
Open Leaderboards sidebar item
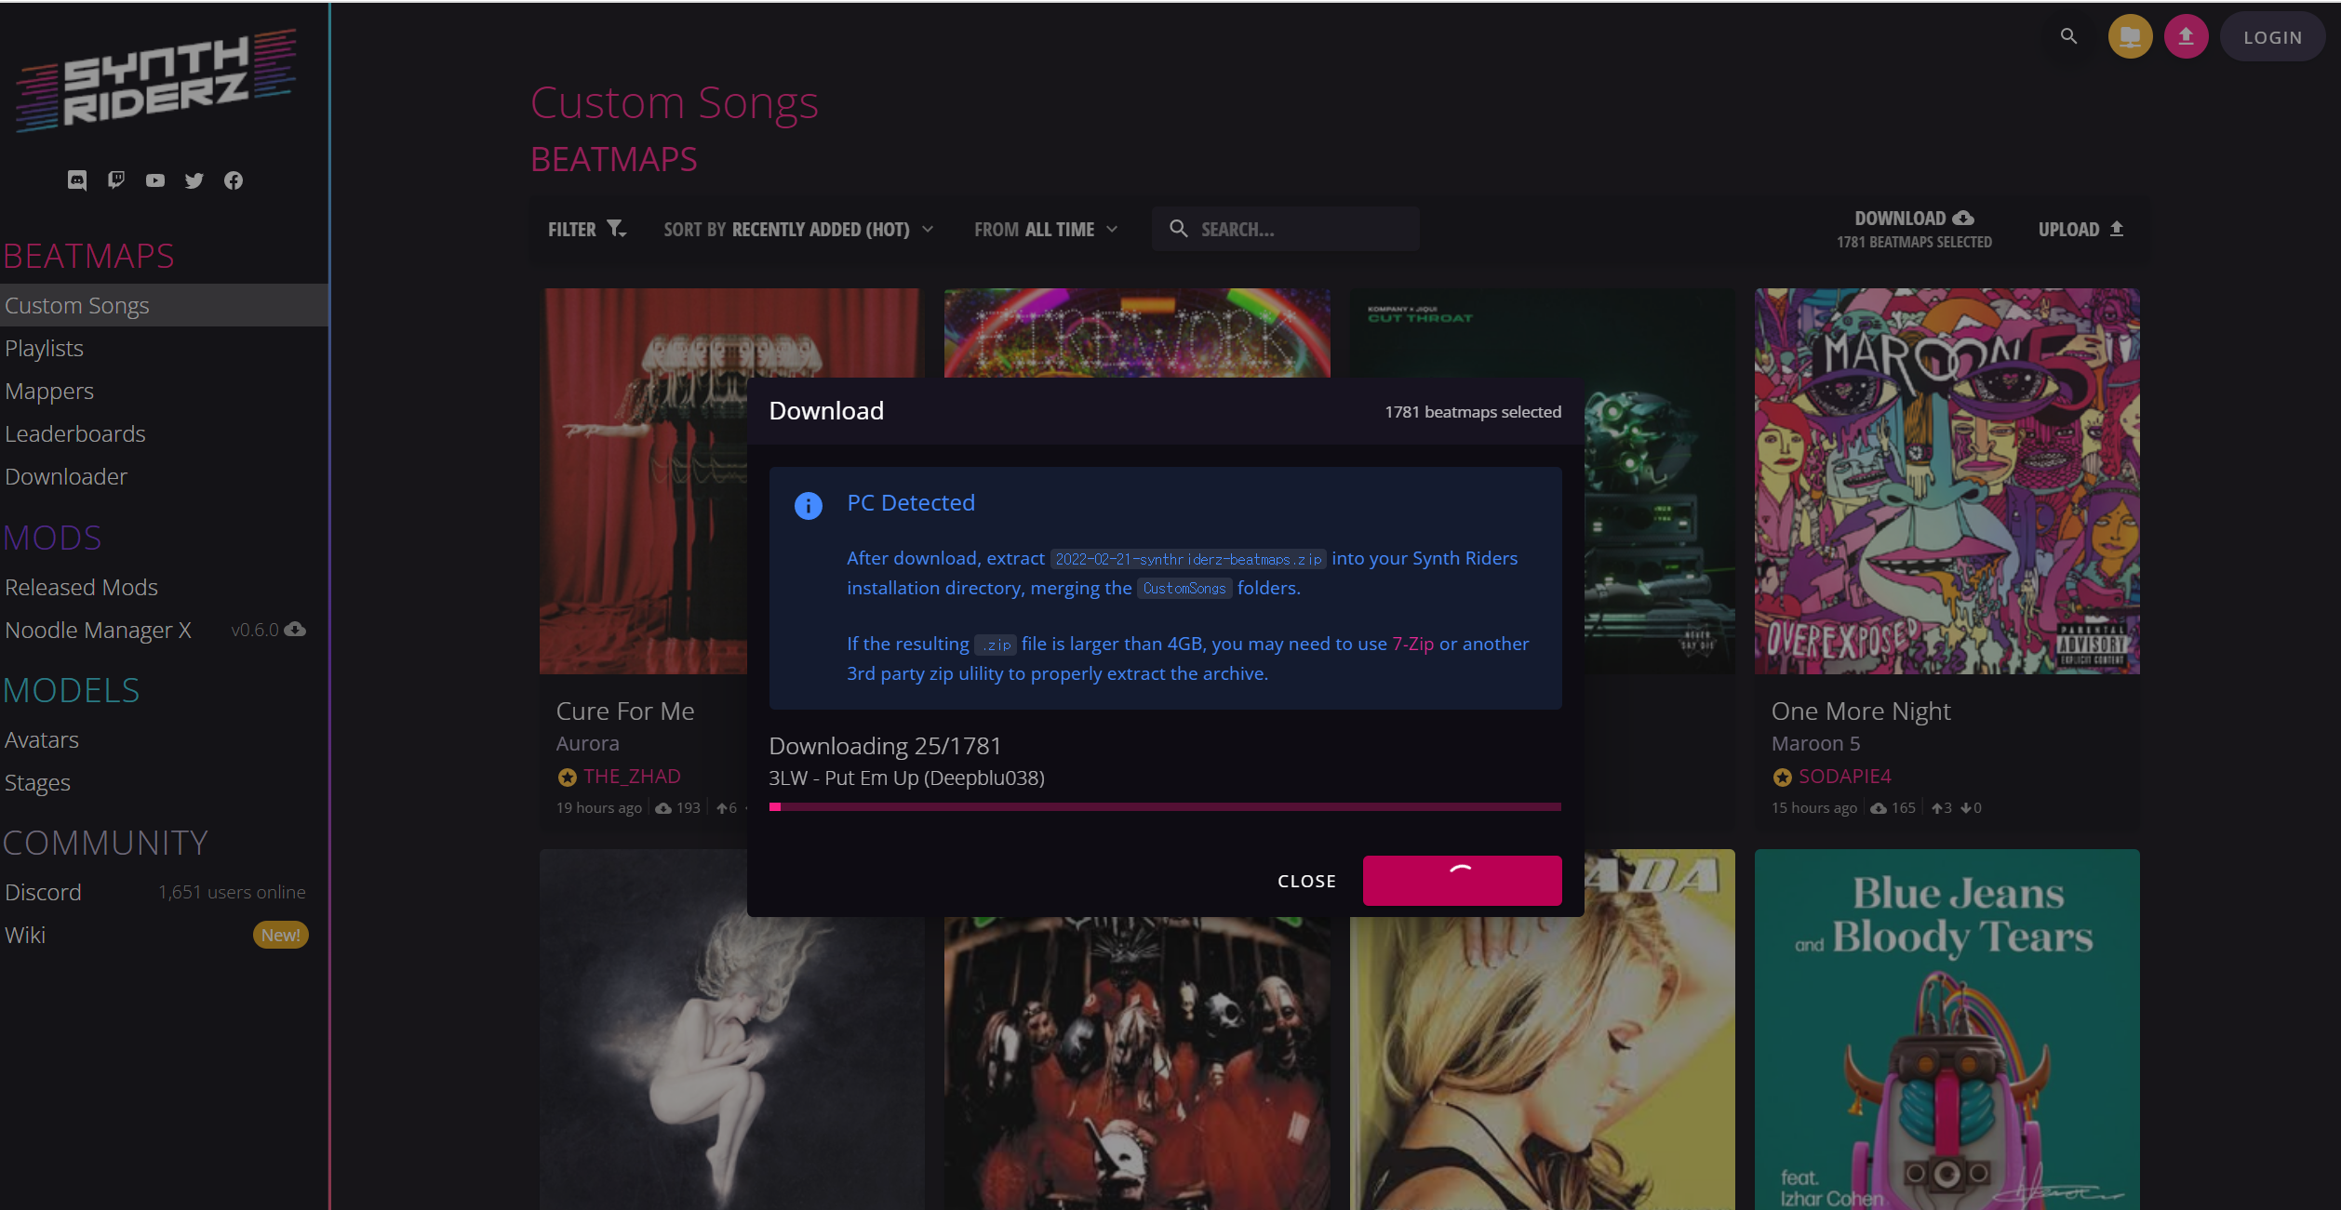[x=75, y=433]
